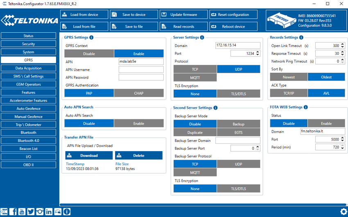Click Reboot device
Image resolution: width=348 pixels, height=217 pixels.
(233, 26)
